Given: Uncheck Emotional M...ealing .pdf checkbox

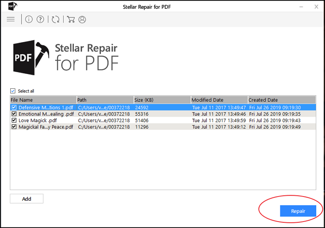Looking at the screenshot, I should 14,114.
